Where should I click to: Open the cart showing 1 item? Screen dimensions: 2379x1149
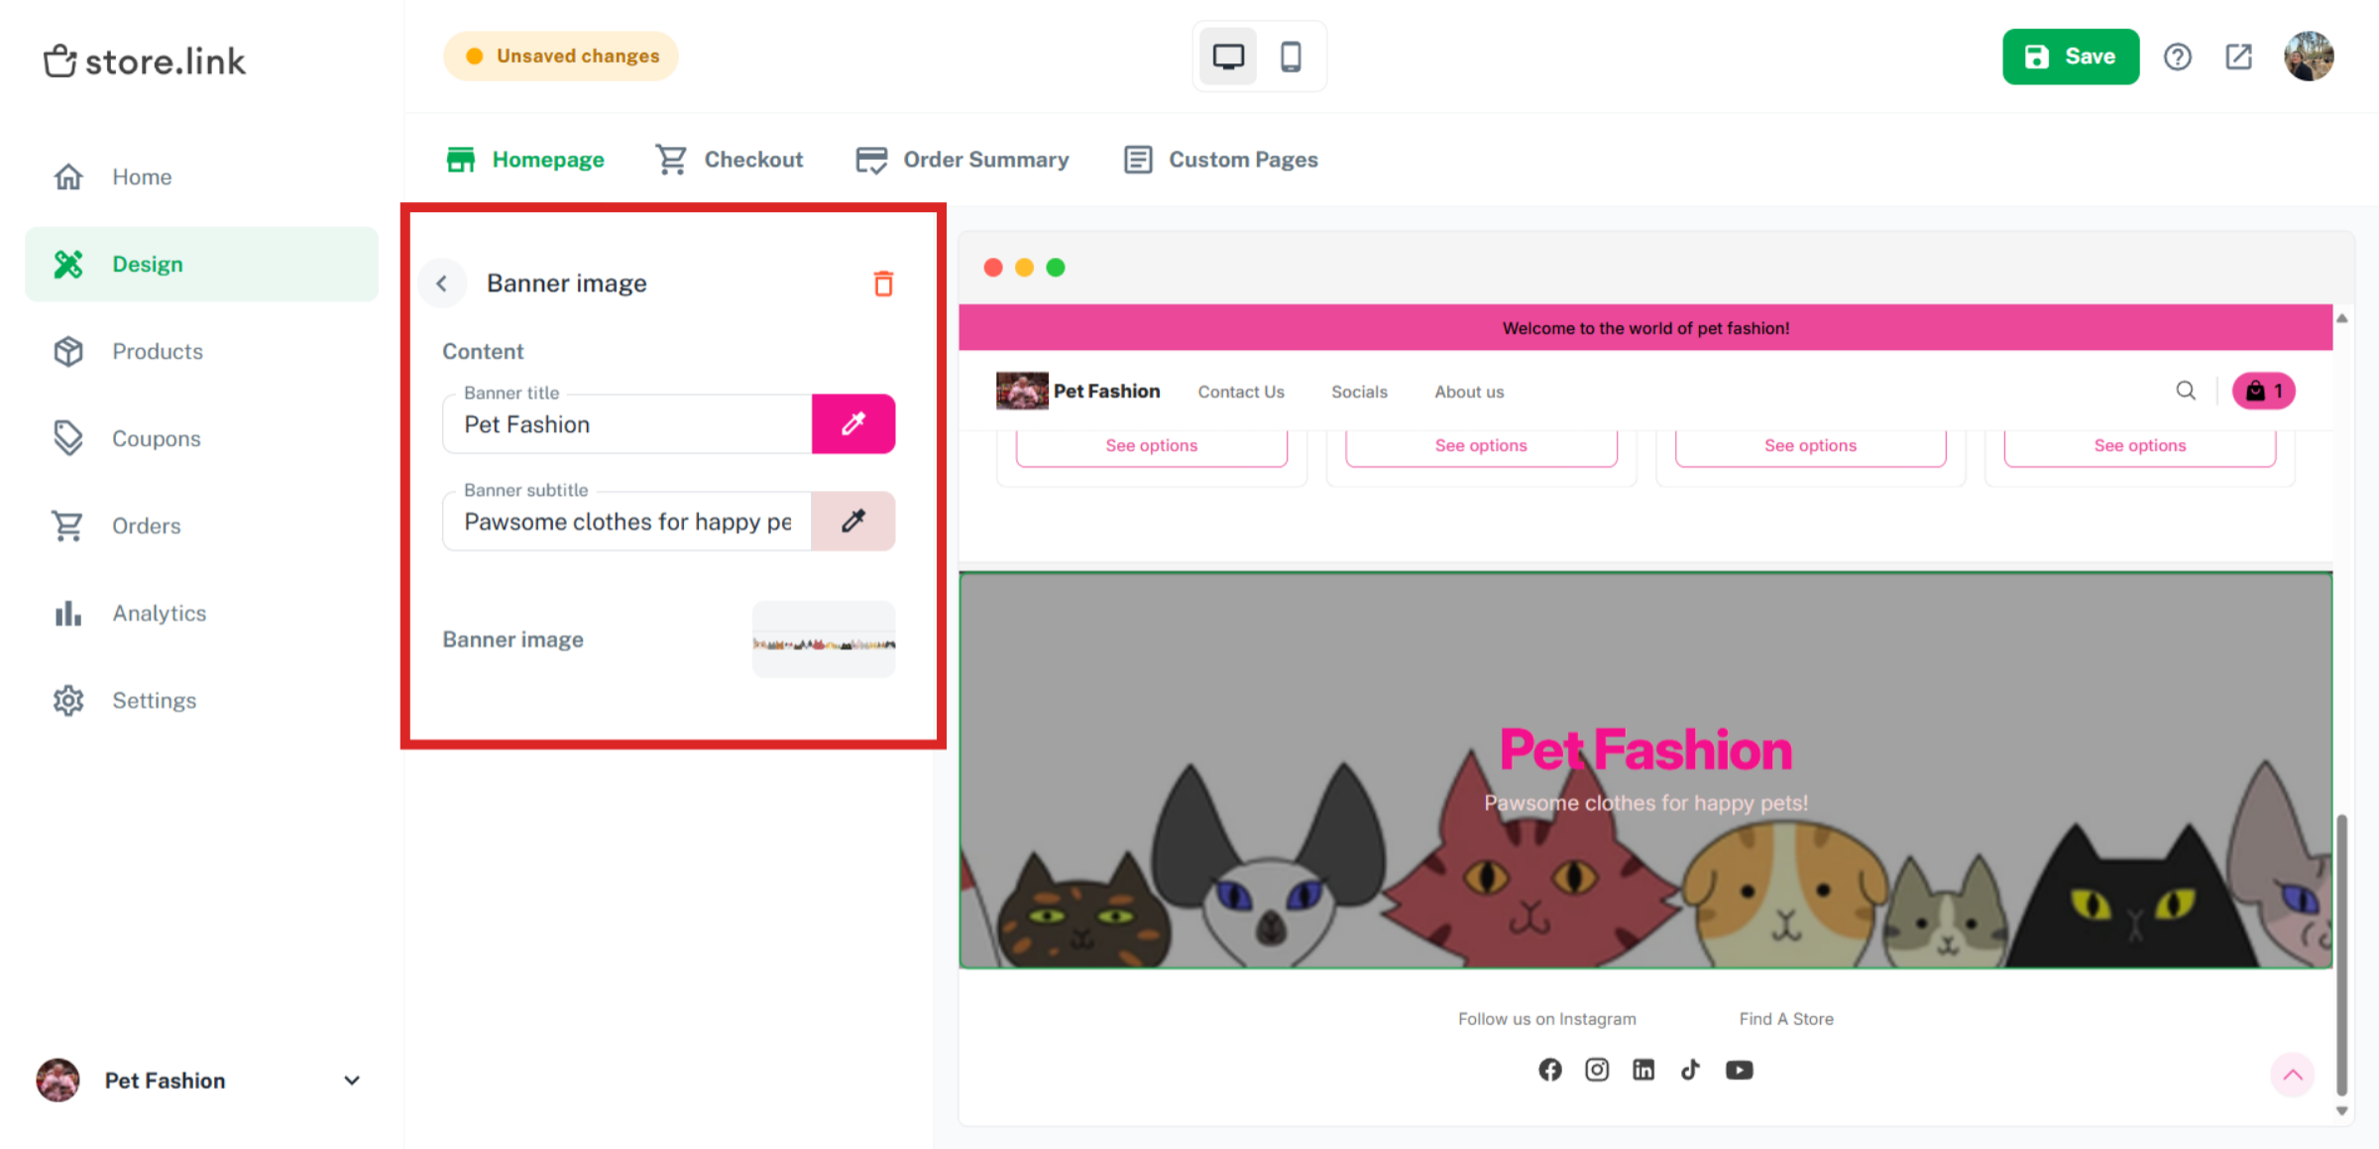point(2263,391)
